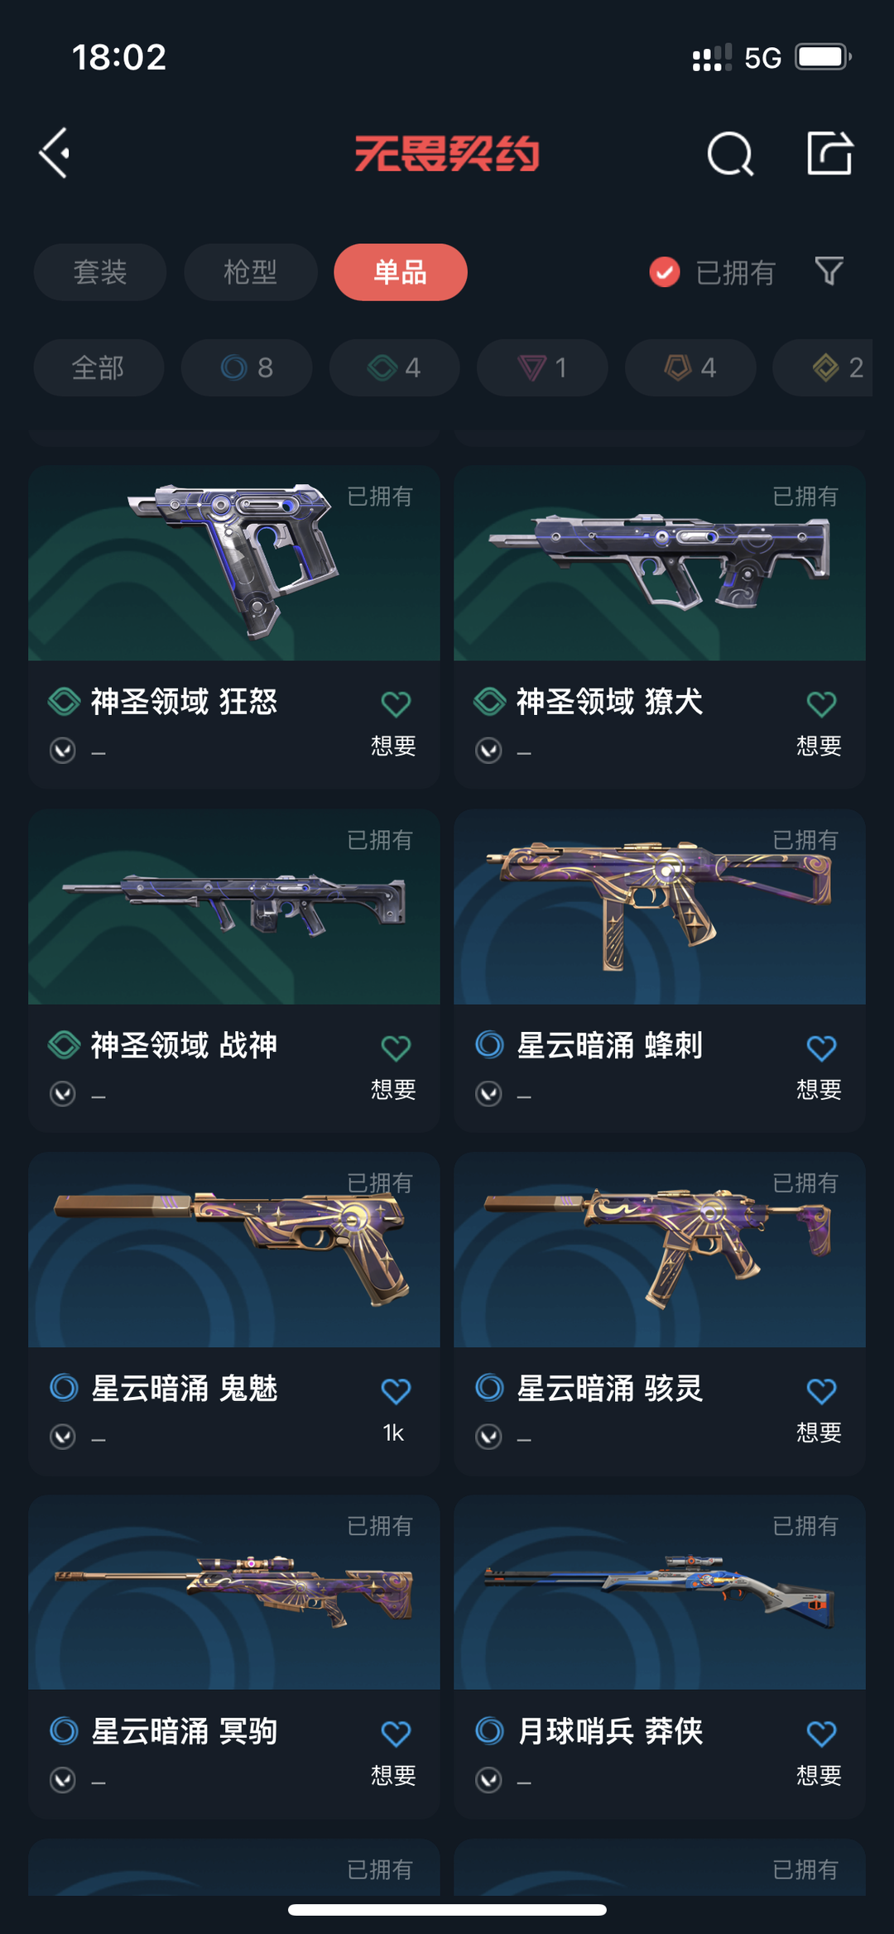The width and height of the screenshot is (894, 1934).
Task: Filter by blue circle tier showing 8
Action: (247, 367)
